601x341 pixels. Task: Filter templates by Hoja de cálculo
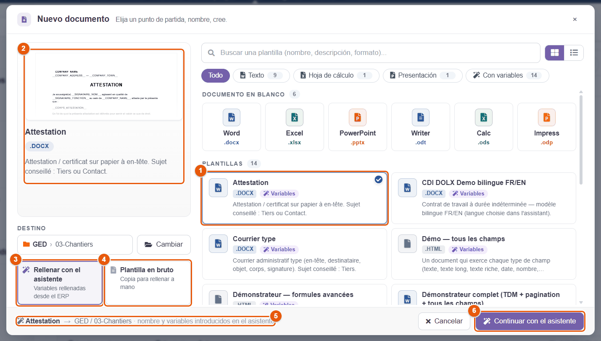(336, 75)
